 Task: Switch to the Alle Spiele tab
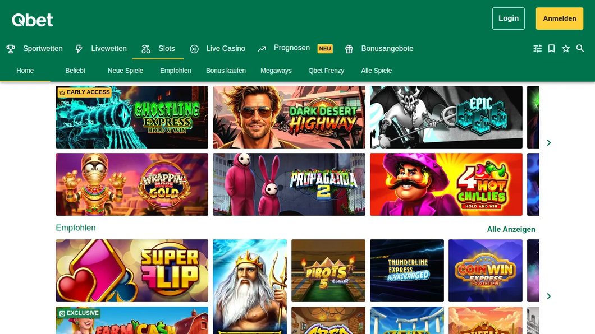point(377,71)
